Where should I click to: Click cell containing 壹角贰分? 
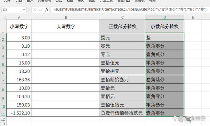[x=165, y=54]
